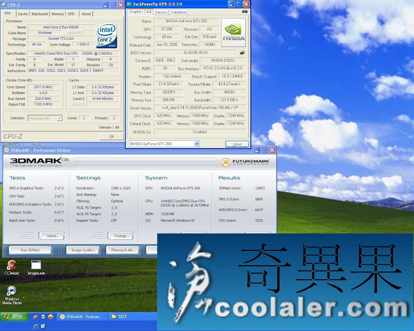Select the keygen.exe desktop icon
This screenshot has width=414, height=331.
click(36, 267)
